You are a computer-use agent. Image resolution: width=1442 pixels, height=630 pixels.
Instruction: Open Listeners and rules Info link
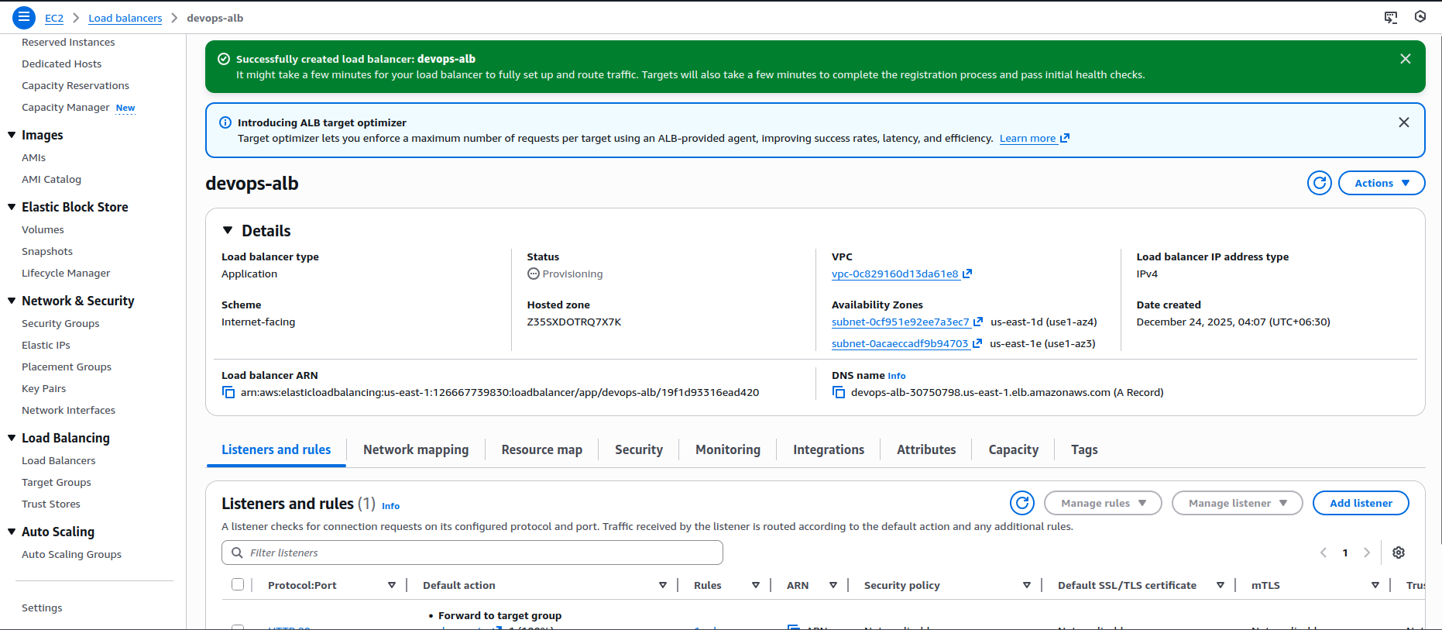(390, 506)
